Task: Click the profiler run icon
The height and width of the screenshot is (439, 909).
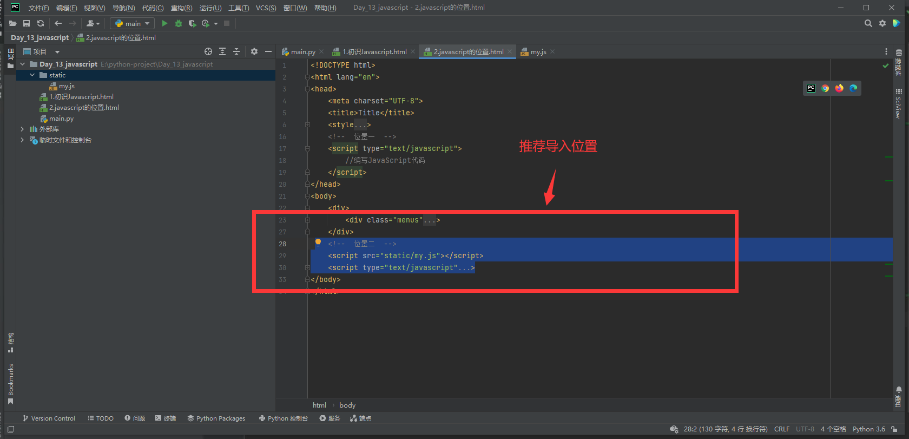Action: pyautogui.click(x=206, y=23)
